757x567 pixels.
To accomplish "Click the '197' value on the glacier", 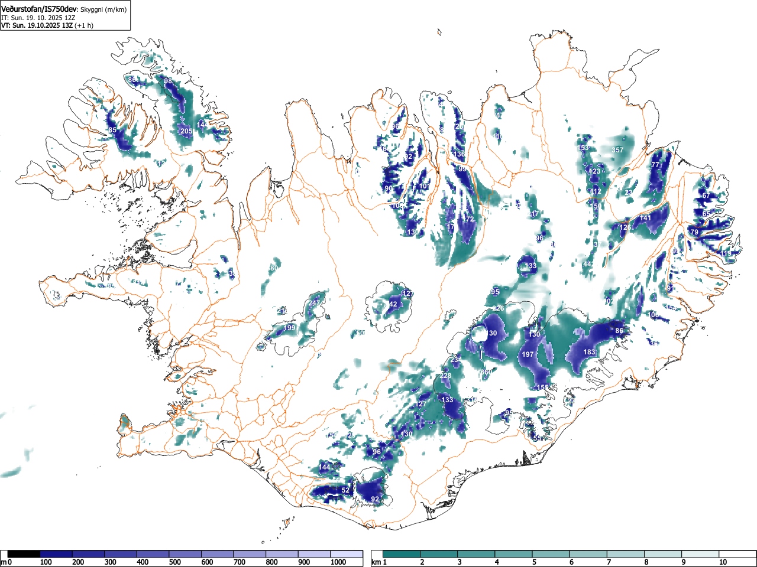I will click(528, 355).
